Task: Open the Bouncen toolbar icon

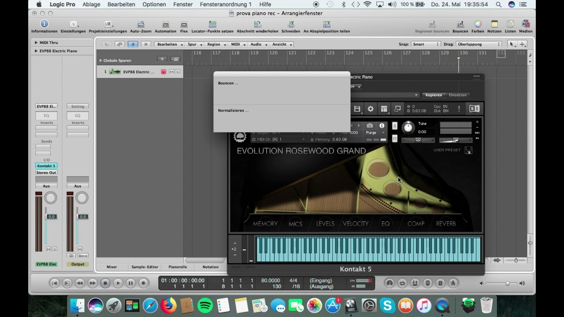Action: coord(460,24)
